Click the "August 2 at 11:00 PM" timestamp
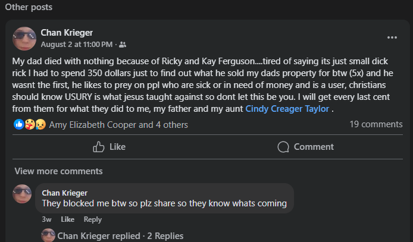Viewport: 413px width, 242px height. 77,45
